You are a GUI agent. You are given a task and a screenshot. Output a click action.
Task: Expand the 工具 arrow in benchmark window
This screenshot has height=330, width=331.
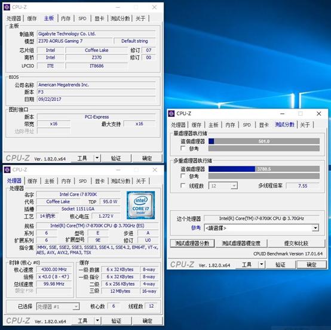(262, 264)
